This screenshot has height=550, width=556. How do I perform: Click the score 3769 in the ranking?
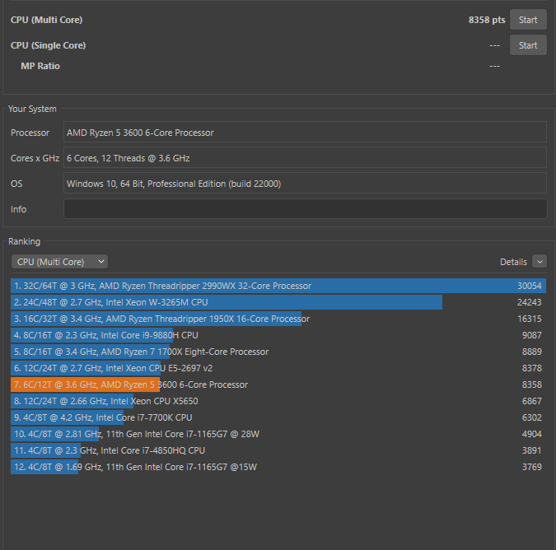point(532,467)
